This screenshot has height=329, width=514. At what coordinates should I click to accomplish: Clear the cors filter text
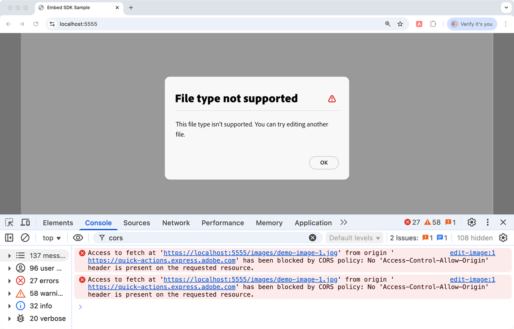[312, 238]
